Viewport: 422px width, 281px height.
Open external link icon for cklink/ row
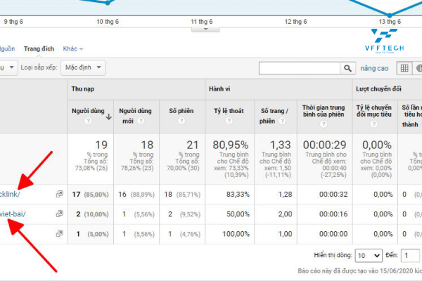tap(59, 193)
